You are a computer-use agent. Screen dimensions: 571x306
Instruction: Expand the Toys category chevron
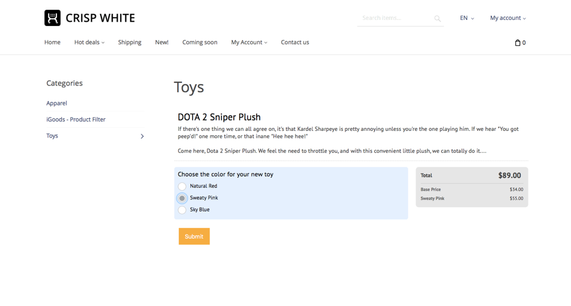coord(142,136)
